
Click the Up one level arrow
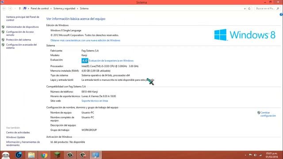coord(19,8)
